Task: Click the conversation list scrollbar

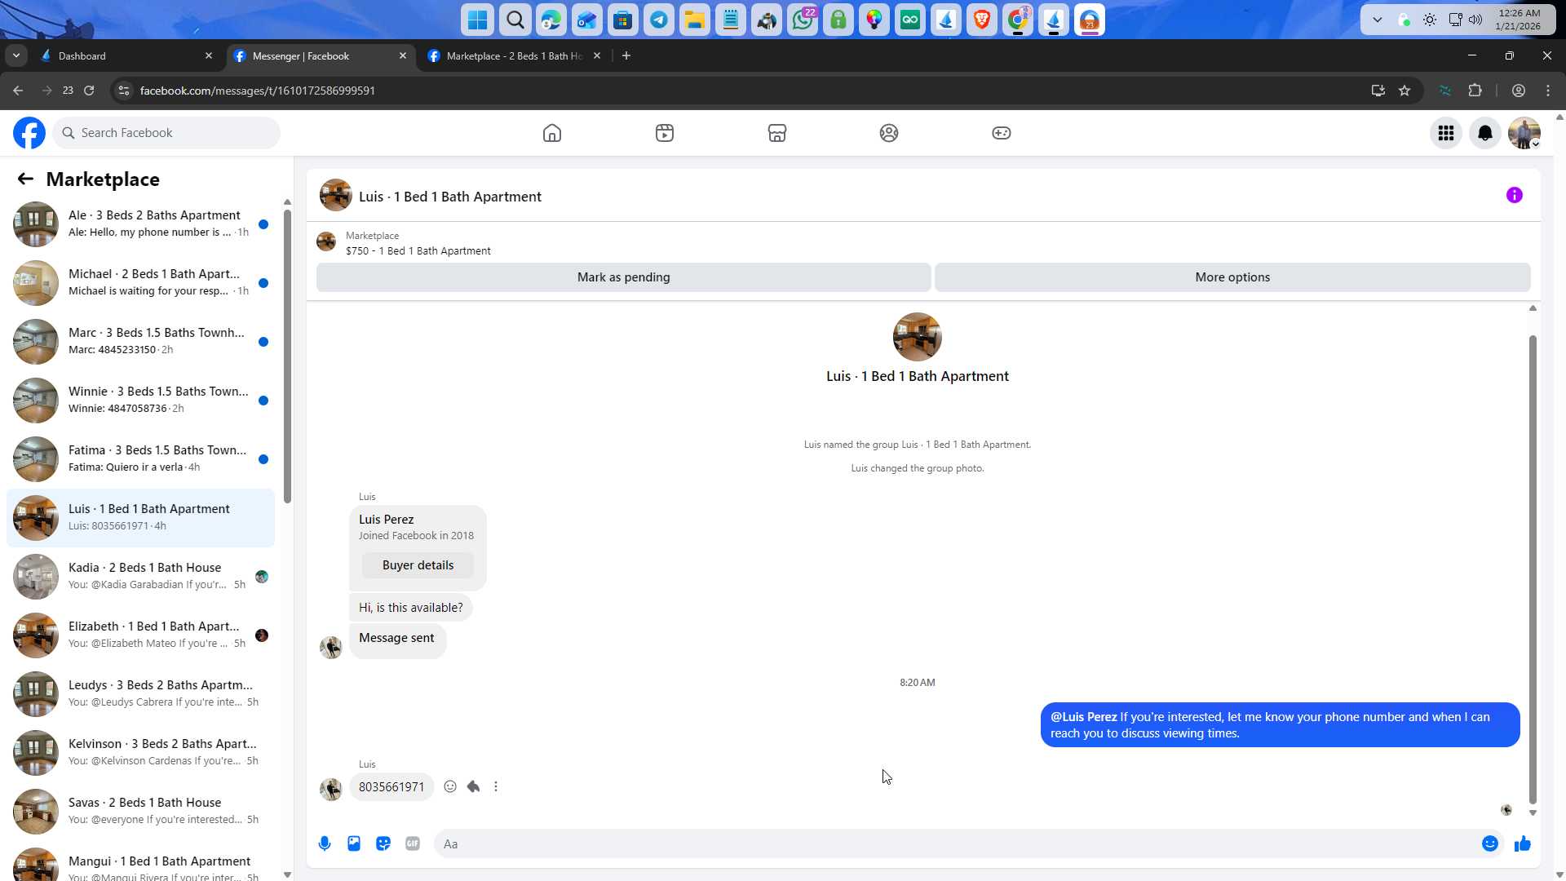Action: coord(287,356)
